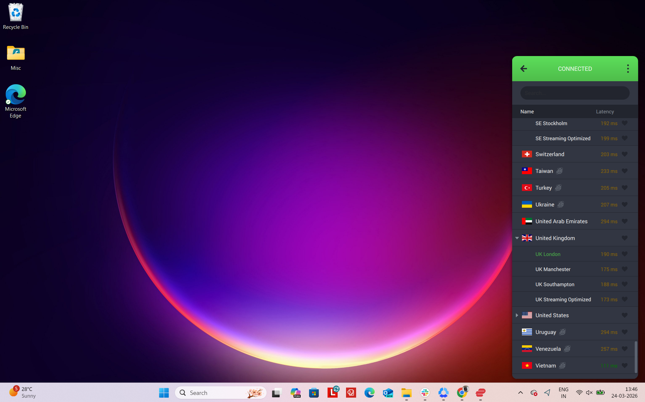Open File Explorer from taskbar

[x=406, y=393]
